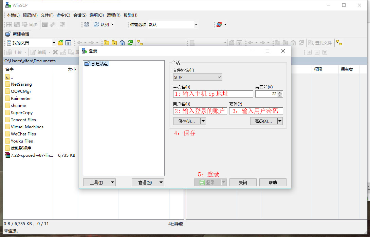Select the 新建会话 tab

[x=18, y=34]
